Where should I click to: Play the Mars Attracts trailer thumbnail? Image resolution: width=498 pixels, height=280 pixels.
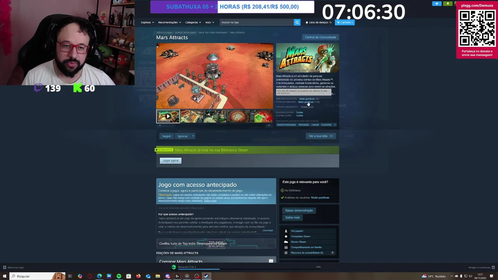(168, 116)
